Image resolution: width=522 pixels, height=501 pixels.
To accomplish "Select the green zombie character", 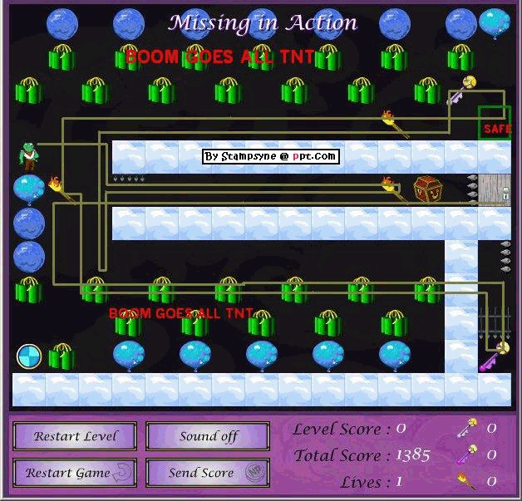I will pyautogui.click(x=28, y=157).
